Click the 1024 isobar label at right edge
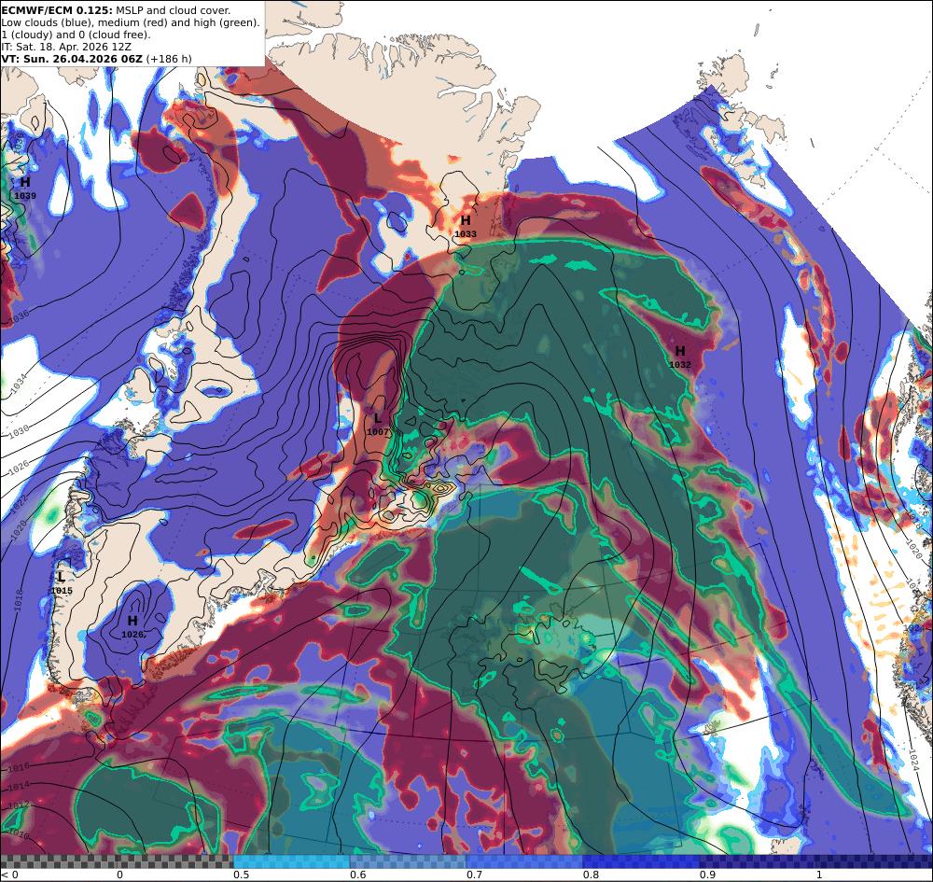The height and width of the screenshot is (882, 933). coord(914,759)
